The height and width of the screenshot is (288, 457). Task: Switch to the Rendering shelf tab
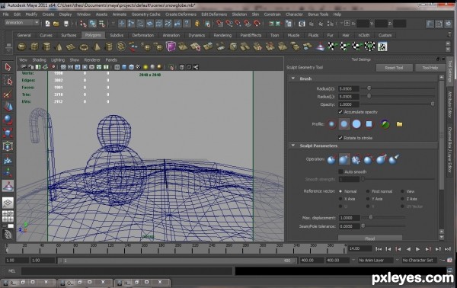coord(222,35)
